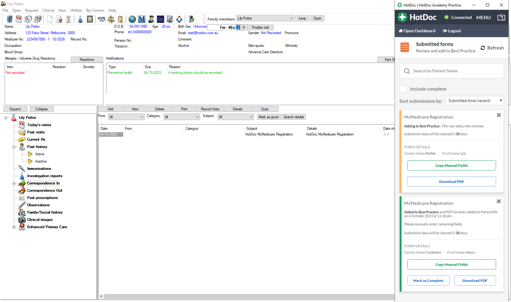Click the baby head toolbar icon
Viewport: 511px width, 302px height.
[x=120, y=19]
